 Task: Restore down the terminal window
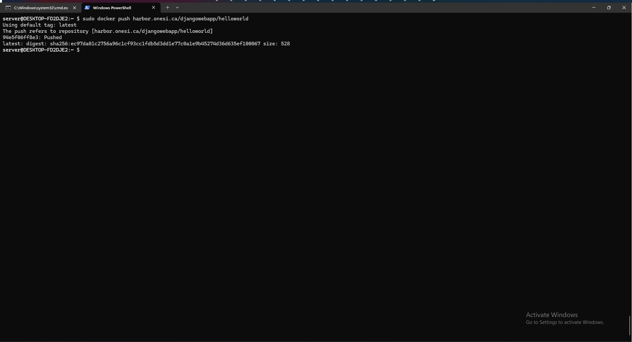click(x=609, y=8)
